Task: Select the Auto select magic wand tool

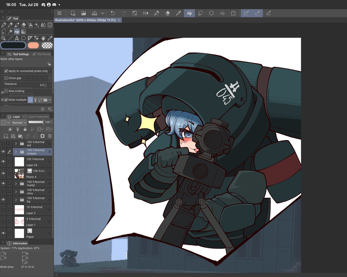Action: pyautogui.click(x=10, y=32)
